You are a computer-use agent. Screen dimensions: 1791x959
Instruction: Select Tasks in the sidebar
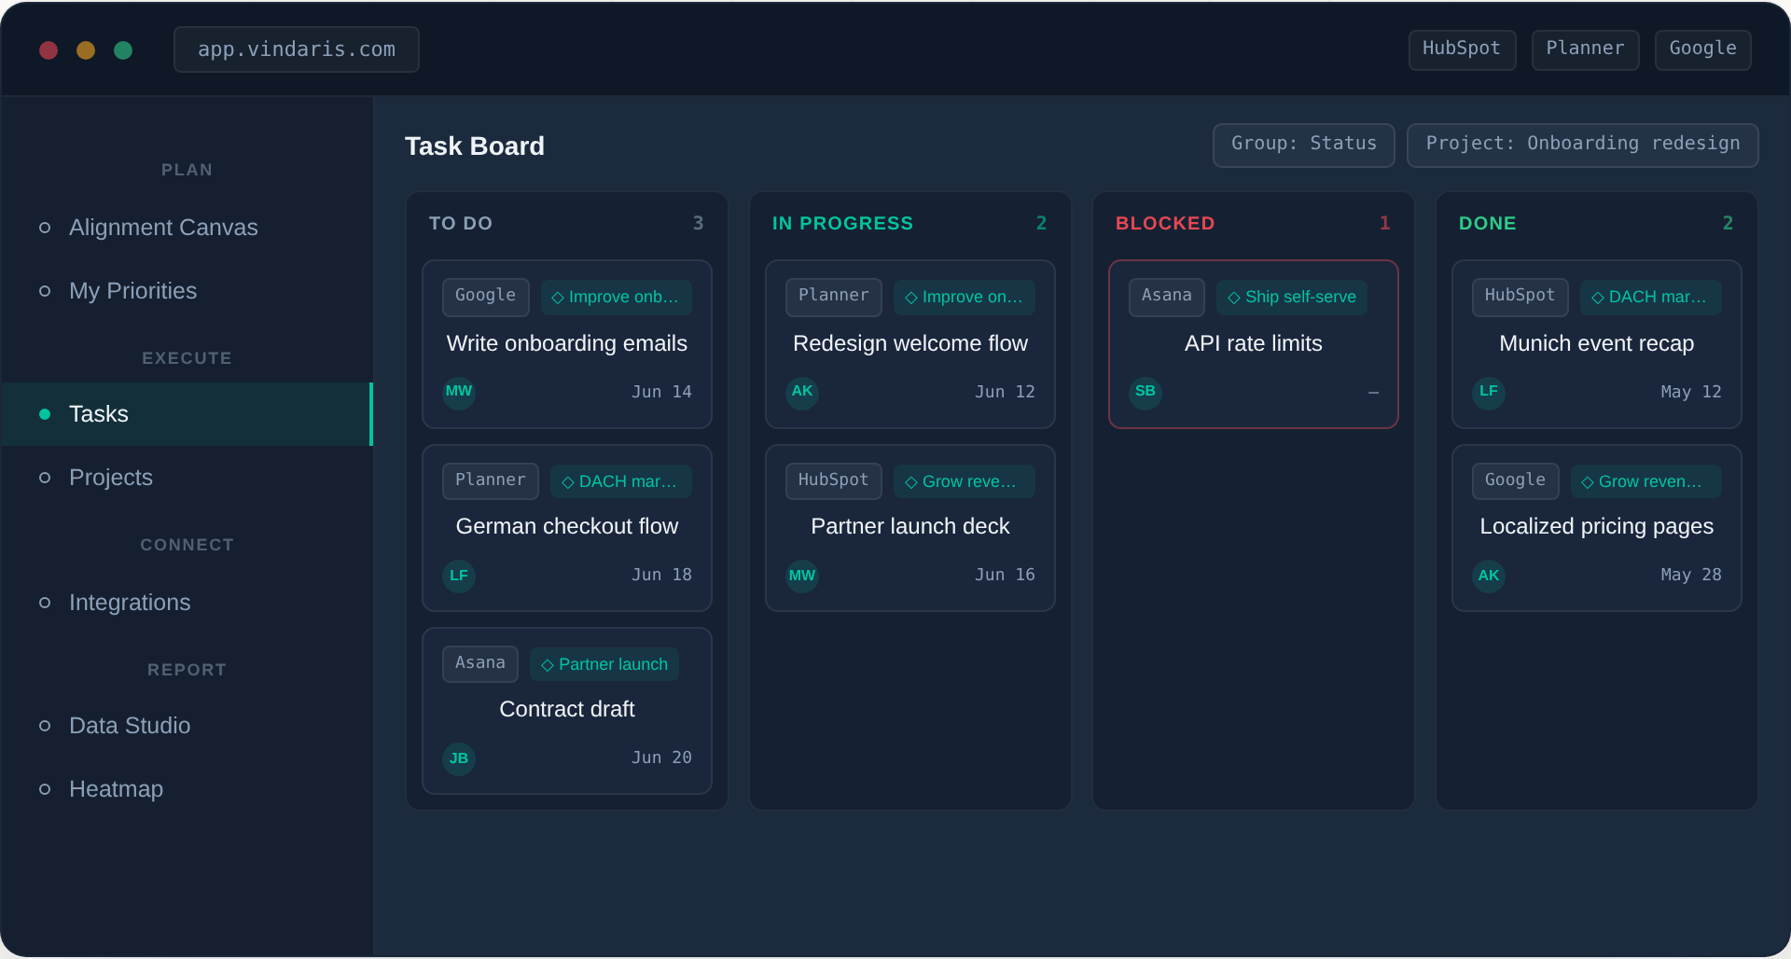tap(187, 414)
